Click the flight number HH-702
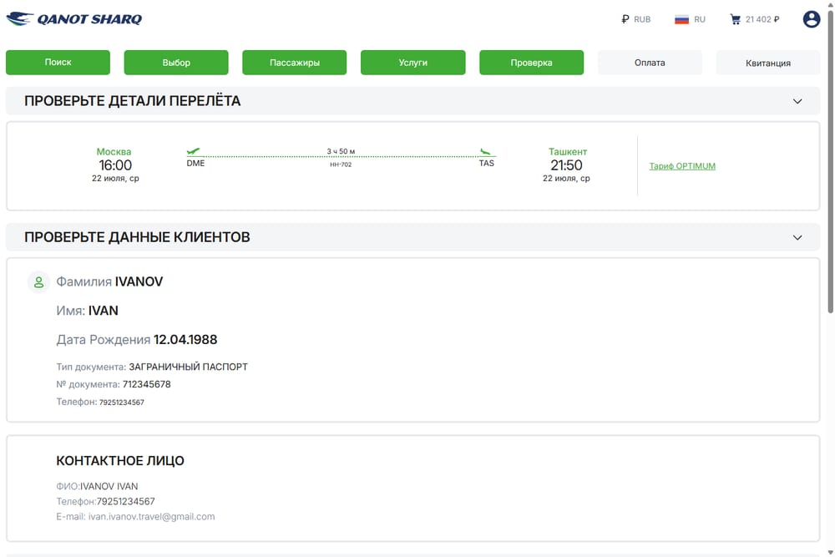 point(341,165)
